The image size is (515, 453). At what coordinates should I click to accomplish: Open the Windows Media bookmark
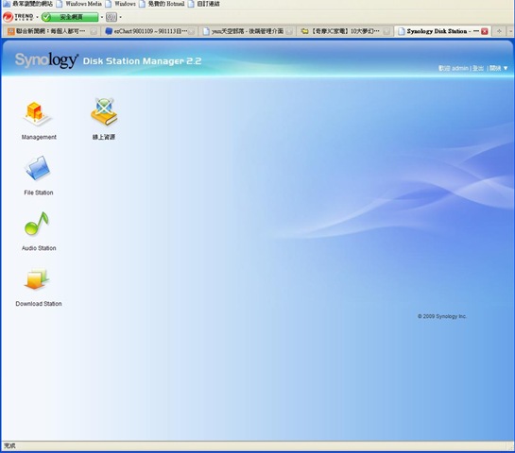(x=78, y=4)
